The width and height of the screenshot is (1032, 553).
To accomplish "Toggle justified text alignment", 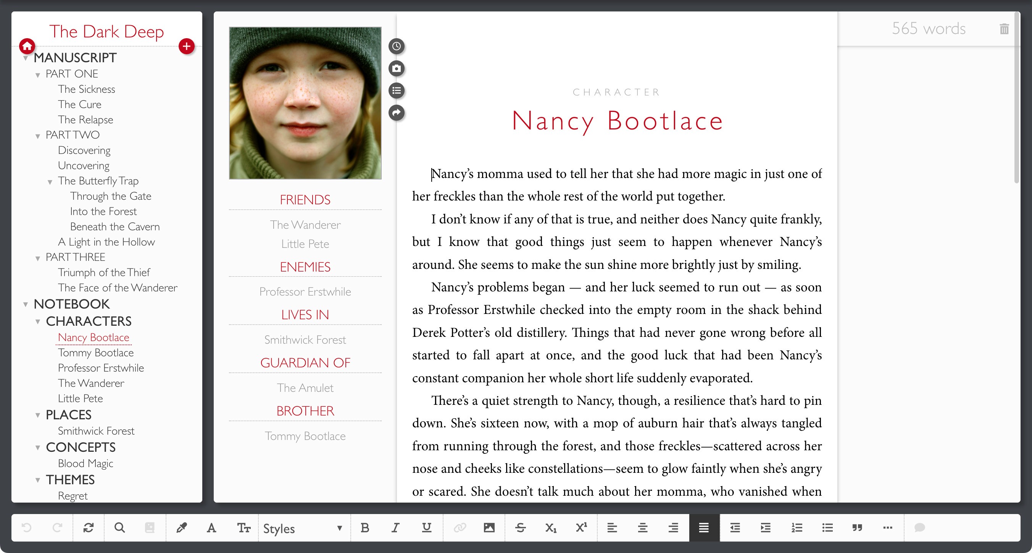I will [x=704, y=528].
